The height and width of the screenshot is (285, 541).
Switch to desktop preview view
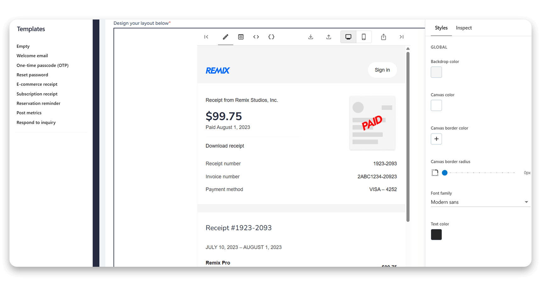pos(348,37)
